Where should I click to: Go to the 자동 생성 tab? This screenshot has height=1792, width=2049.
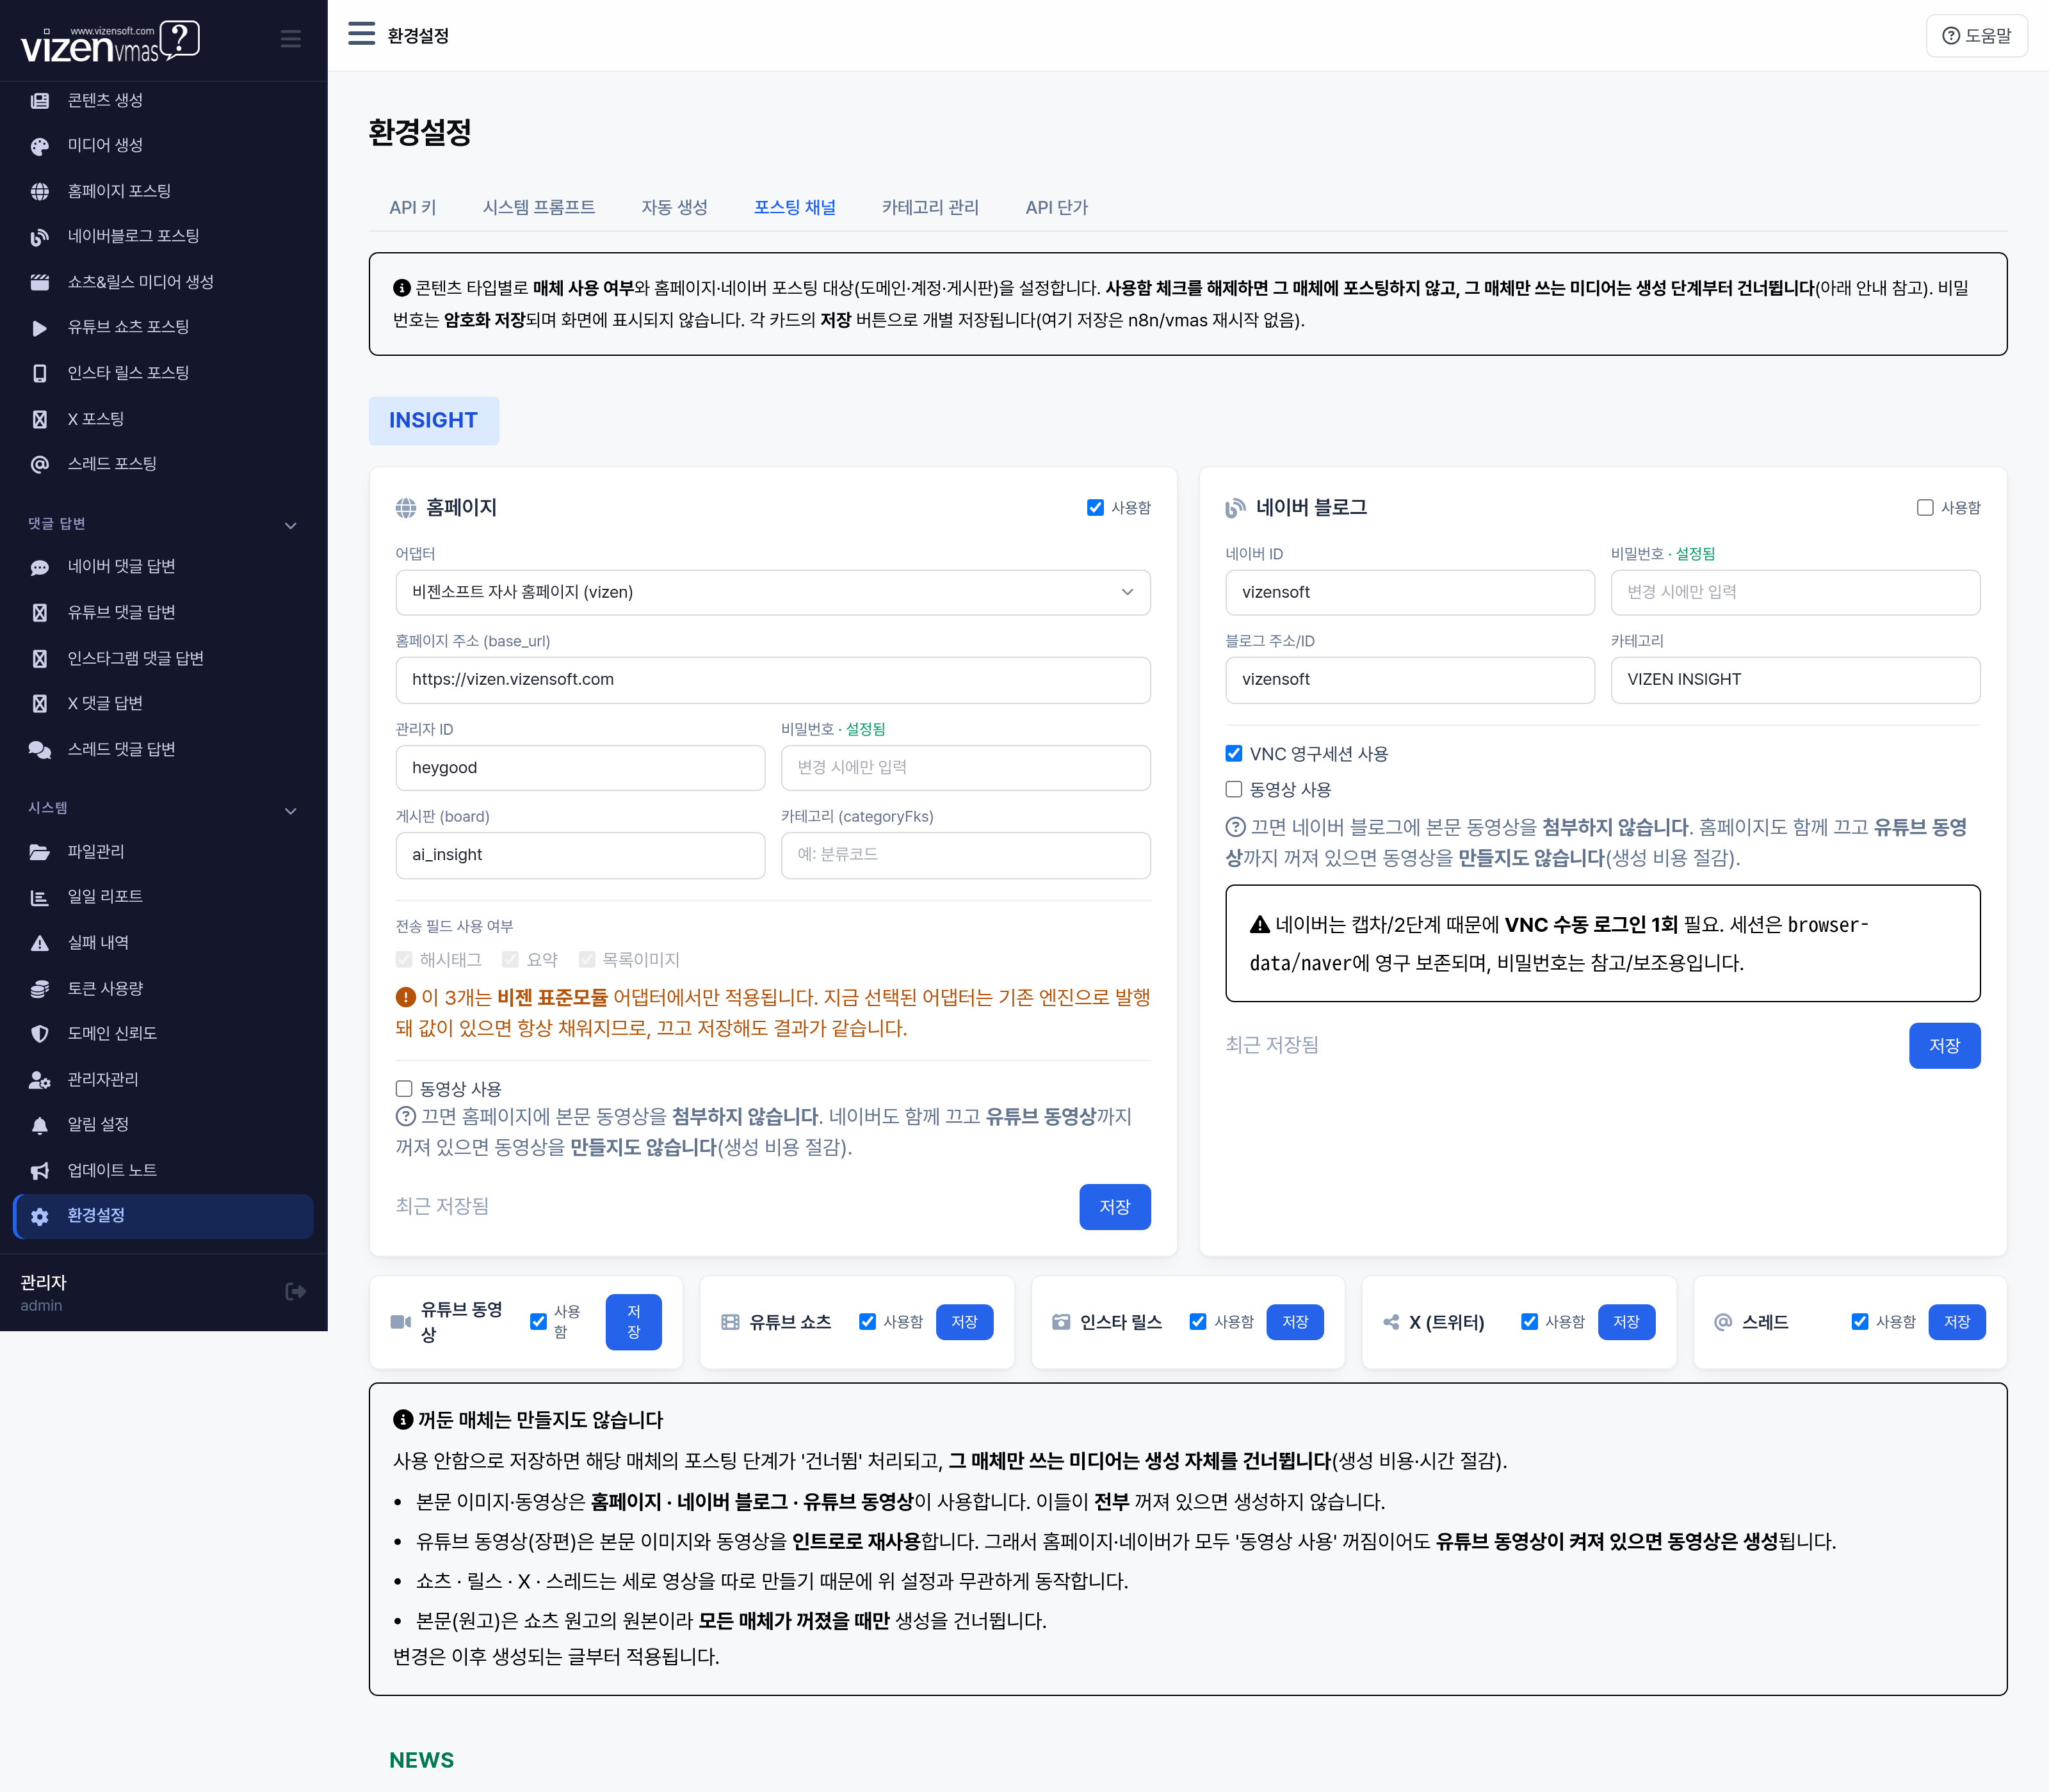(x=674, y=208)
